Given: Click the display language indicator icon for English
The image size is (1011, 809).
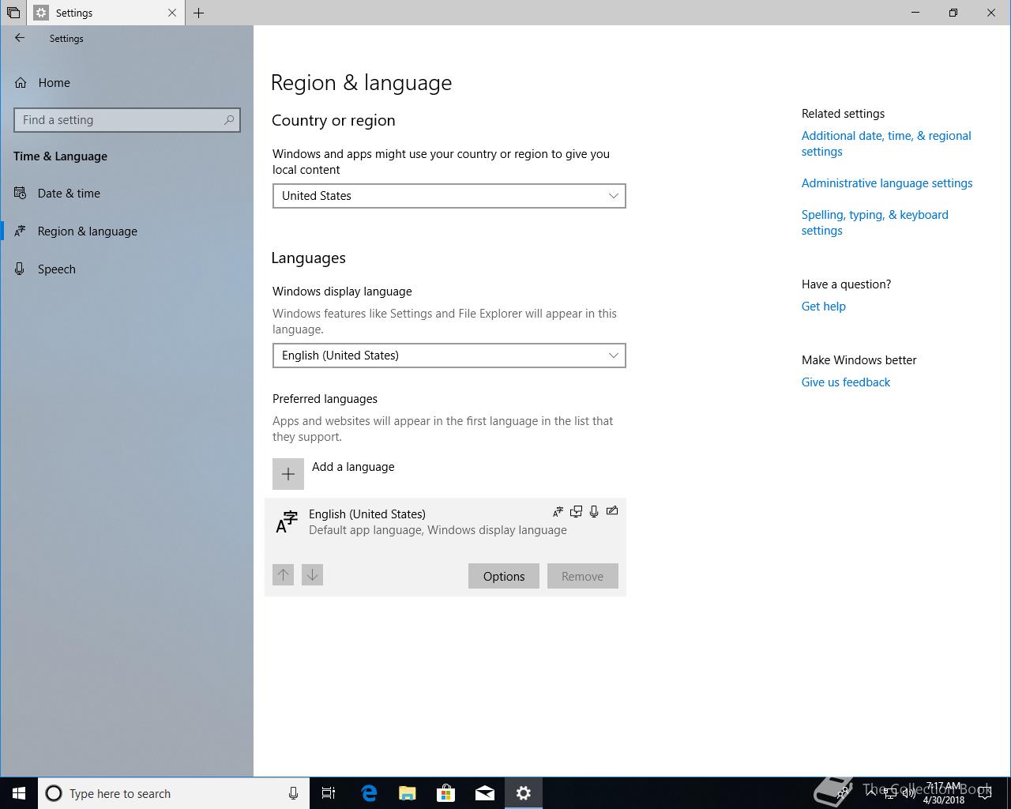Looking at the screenshot, I should click(x=558, y=511).
